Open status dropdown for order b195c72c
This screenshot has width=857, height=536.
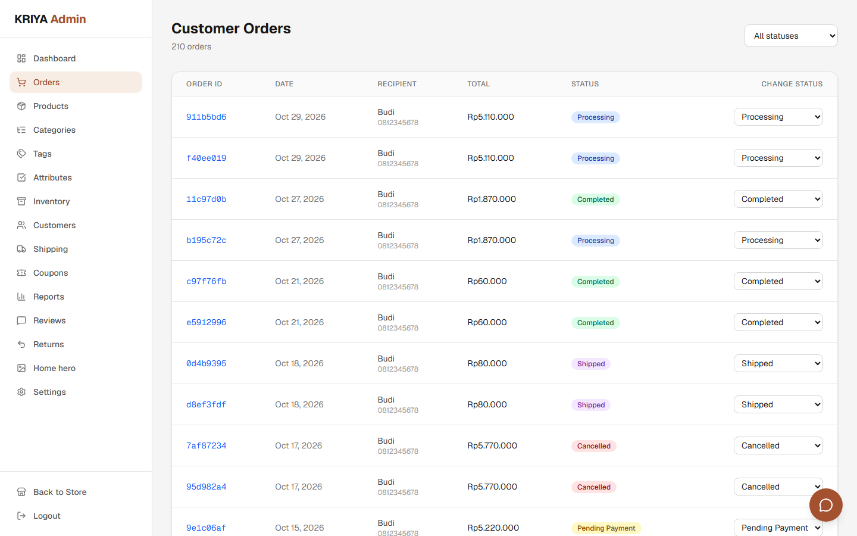point(778,240)
